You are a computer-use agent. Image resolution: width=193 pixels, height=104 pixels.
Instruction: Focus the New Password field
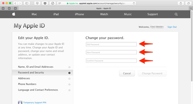[111, 52]
